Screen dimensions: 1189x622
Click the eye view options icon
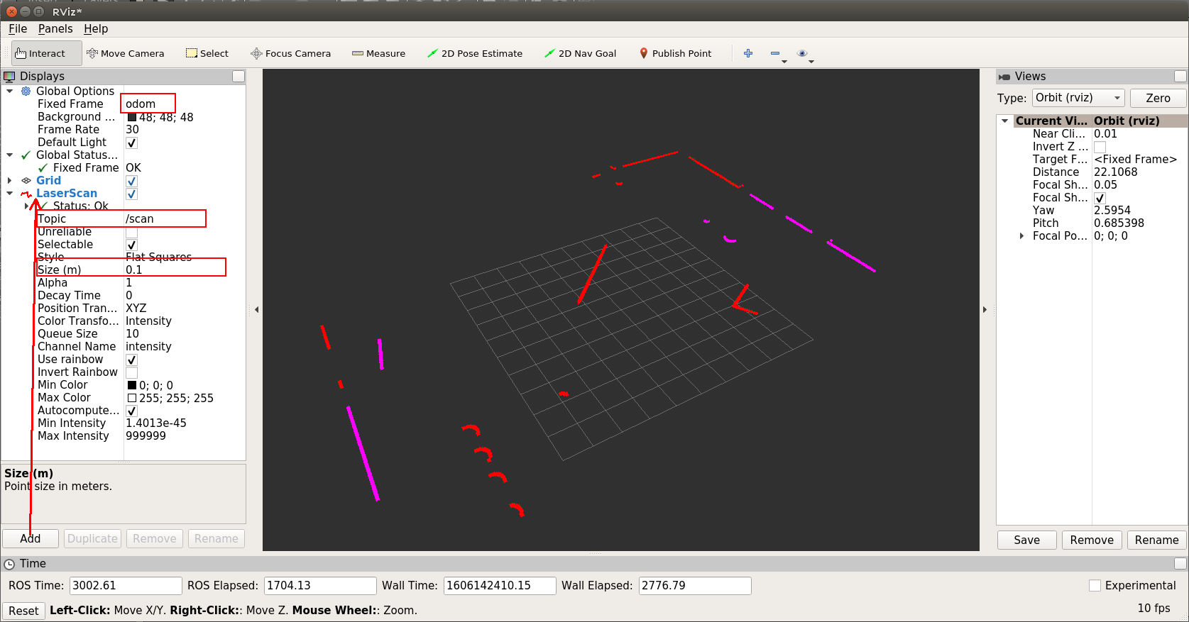(802, 53)
